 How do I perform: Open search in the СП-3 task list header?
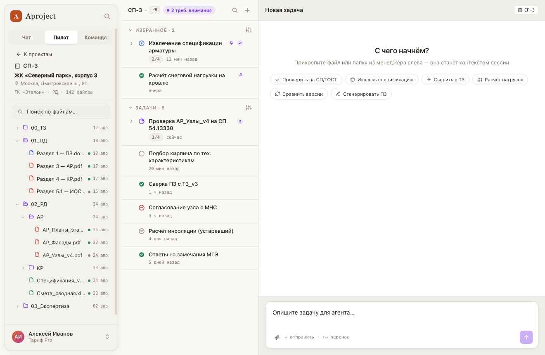click(235, 10)
